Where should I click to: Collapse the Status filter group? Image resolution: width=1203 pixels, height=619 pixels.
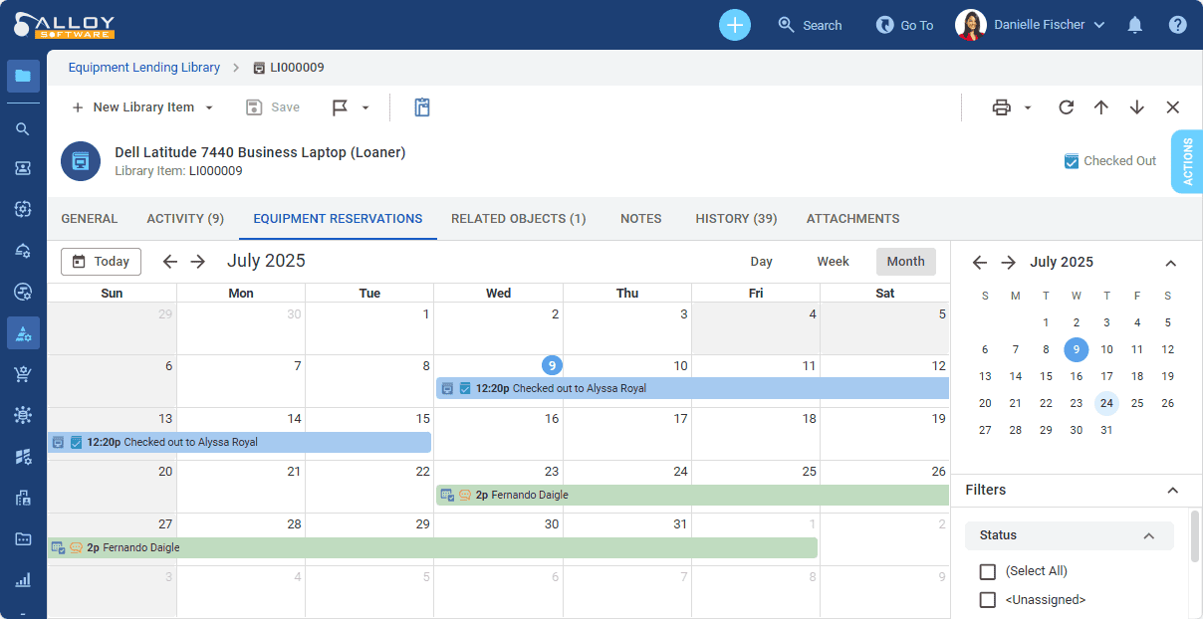click(x=1148, y=535)
